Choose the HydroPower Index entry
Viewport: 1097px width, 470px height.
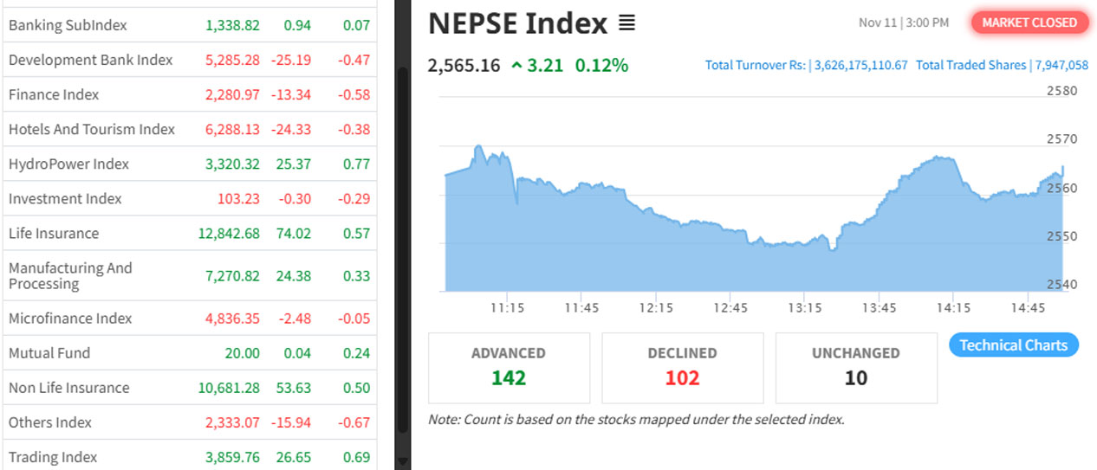click(68, 164)
